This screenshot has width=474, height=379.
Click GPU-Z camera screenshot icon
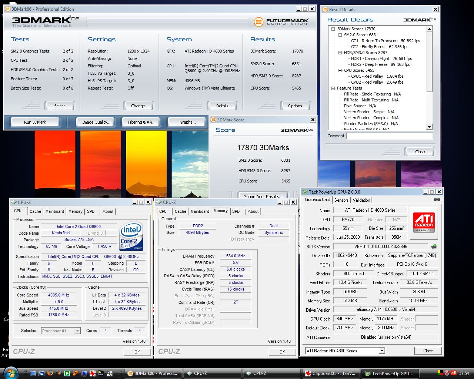[x=437, y=199]
